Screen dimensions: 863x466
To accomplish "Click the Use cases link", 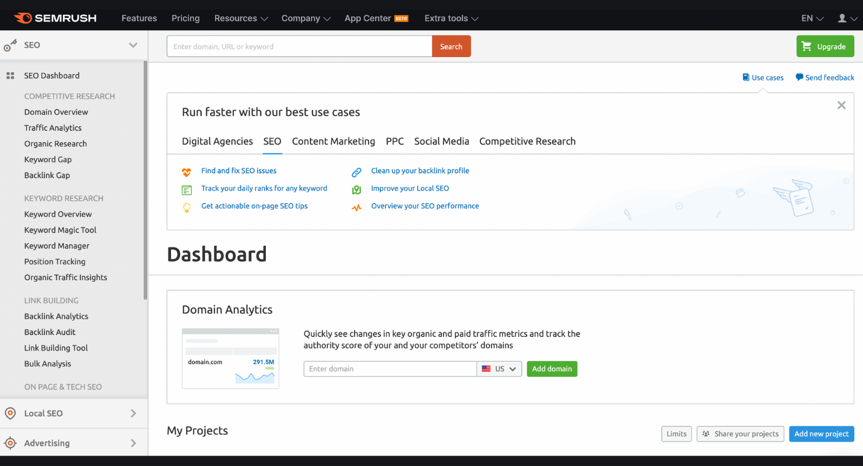I will tap(767, 77).
